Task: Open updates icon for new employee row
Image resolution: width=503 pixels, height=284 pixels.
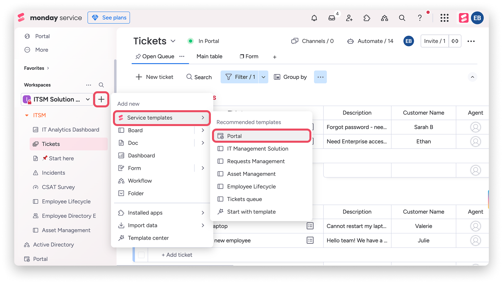Action: tap(310, 240)
